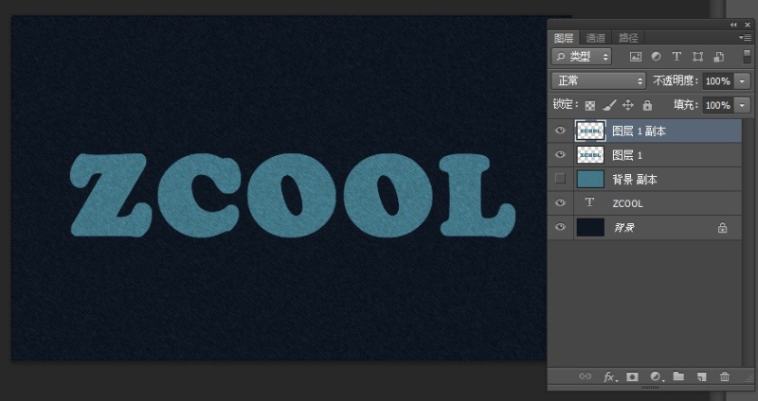Create a new layer group folder
The image size is (758, 401).
click(678, 376)
